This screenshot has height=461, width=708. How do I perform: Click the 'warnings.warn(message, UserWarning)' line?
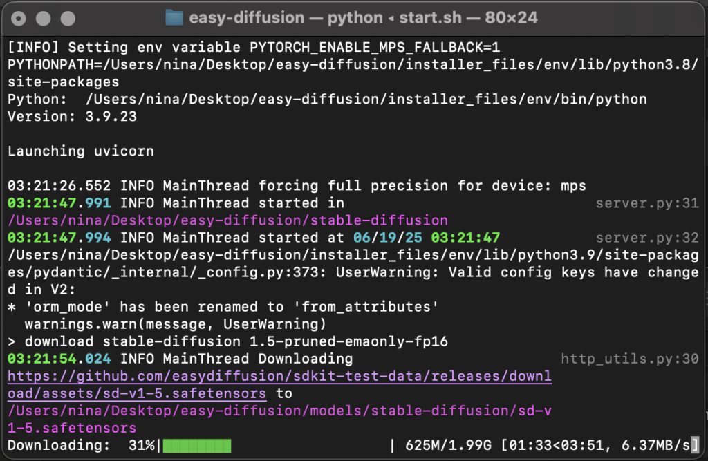click(176, 324)
